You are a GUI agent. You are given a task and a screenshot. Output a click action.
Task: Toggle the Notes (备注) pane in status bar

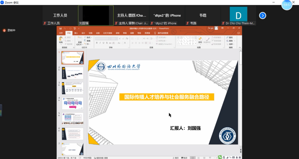pos(175,158)
